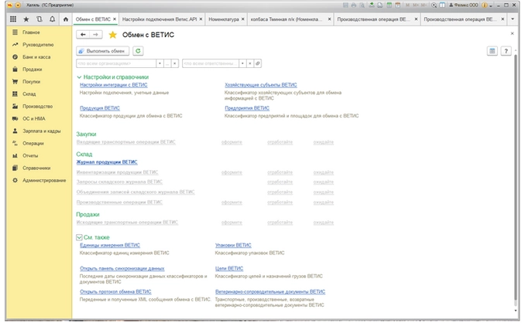
Task: Click the back arrow navigation button
Action: 83,35
